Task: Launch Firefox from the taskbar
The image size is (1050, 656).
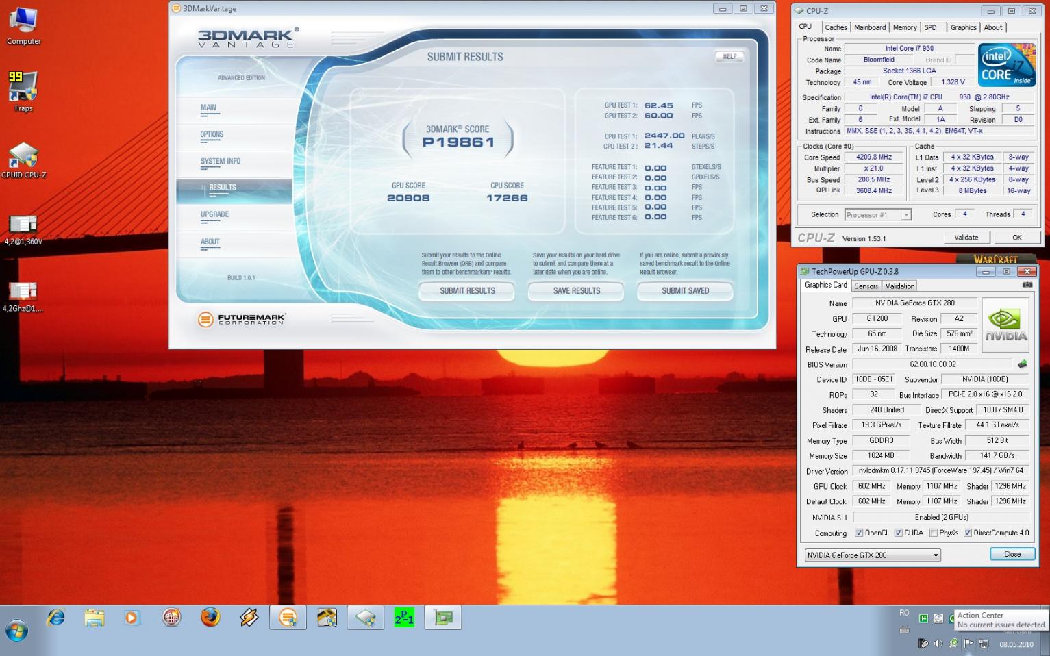Action: (210, 618)
